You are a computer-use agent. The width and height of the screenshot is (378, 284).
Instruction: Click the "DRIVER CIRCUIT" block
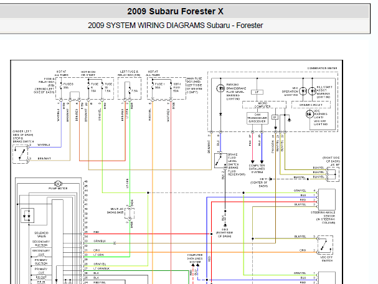(x=311, y=105)
